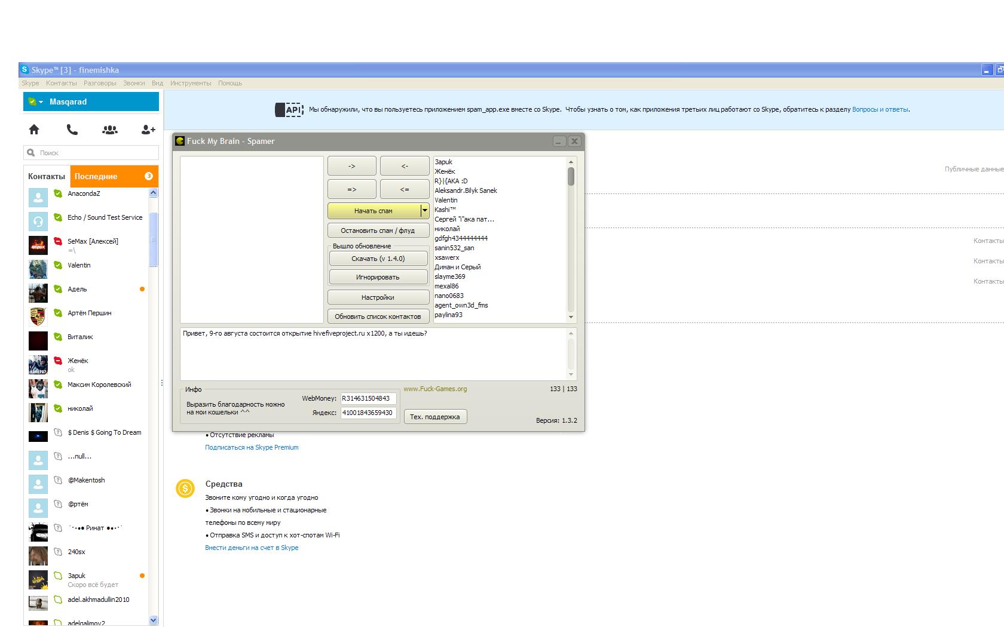Open the www.Fuck-Games.org link
Viewport: 1004px width, 627px height.
(x=435, y=389)
